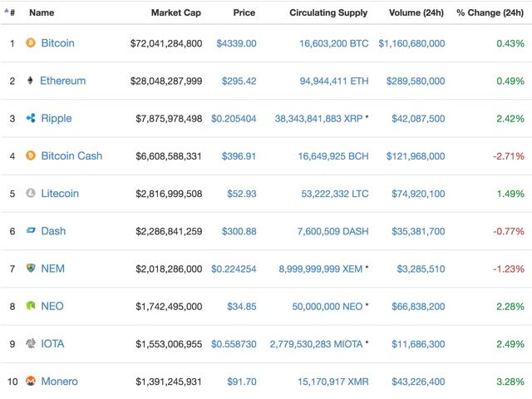532x399 pixels.
Task: Open the NEO link
Action: pos(52,306)
